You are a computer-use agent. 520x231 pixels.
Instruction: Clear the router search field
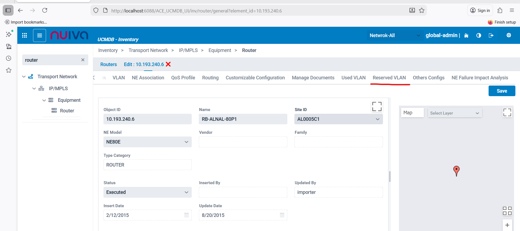(x=83, y=60)
